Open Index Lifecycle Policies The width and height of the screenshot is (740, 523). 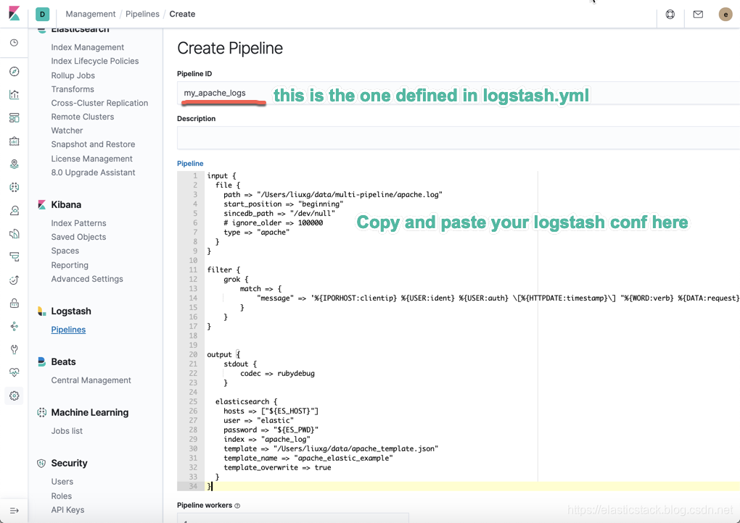95,61
